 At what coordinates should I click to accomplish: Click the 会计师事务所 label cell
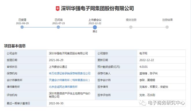point(25,80)
